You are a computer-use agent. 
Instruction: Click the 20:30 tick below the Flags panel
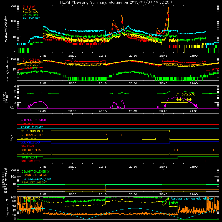point(133,167)
